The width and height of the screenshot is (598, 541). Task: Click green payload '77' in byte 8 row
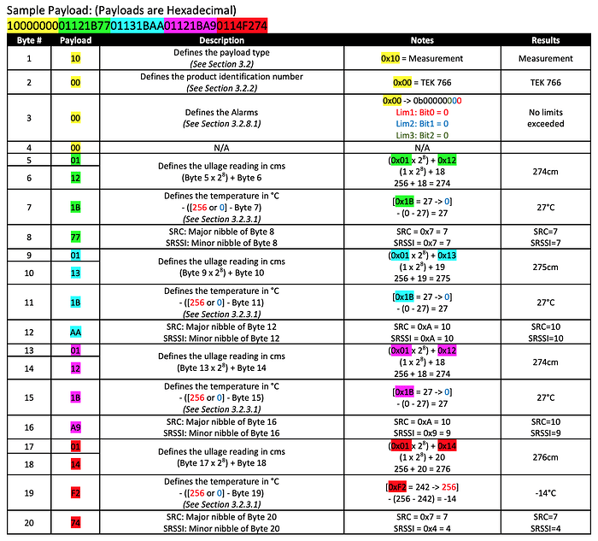point(75,237)
